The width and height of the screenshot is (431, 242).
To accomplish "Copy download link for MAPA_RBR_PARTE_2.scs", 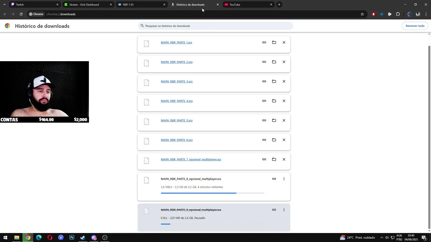I will (264, 62).
